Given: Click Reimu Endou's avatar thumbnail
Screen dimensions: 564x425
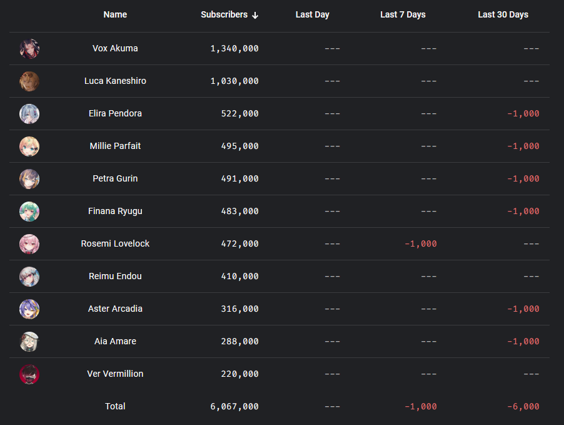Looking at the screenshot, I should point(29,277).
